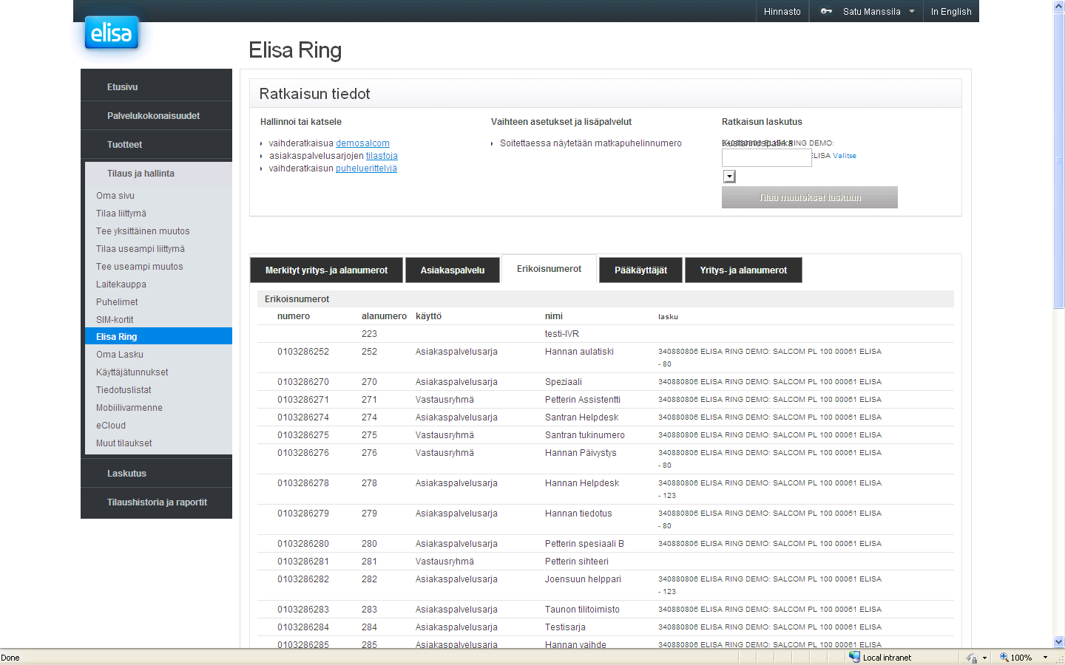Click number 0103286252

coord(303,352)
